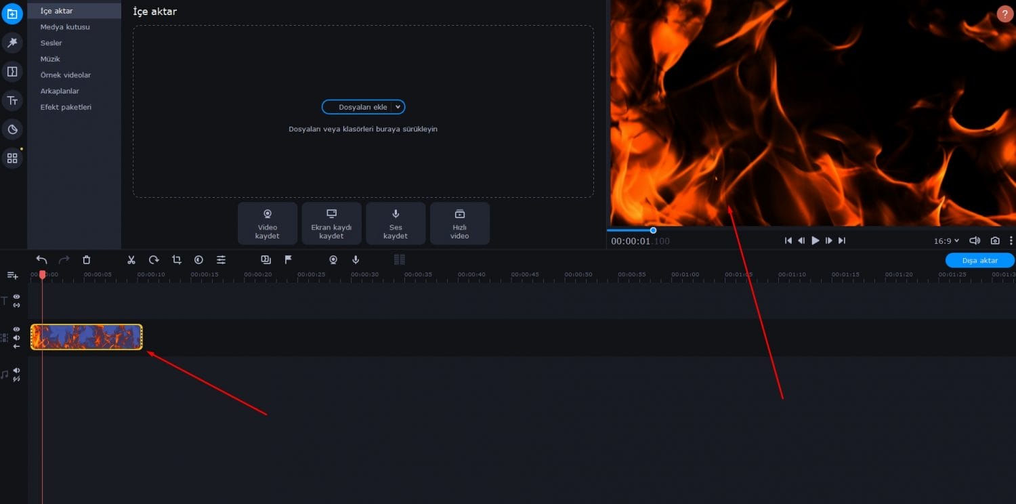Image resolution: width=1016 pixels, height=504 pixels.
Task: Click the preview playback progress slider handle
Action: pos(653,230)
